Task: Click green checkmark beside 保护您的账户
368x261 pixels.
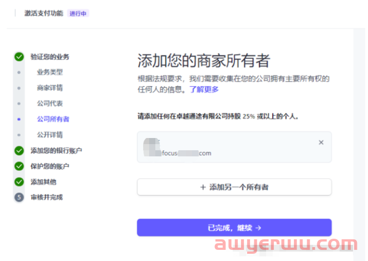Action: tap(19, 166)
